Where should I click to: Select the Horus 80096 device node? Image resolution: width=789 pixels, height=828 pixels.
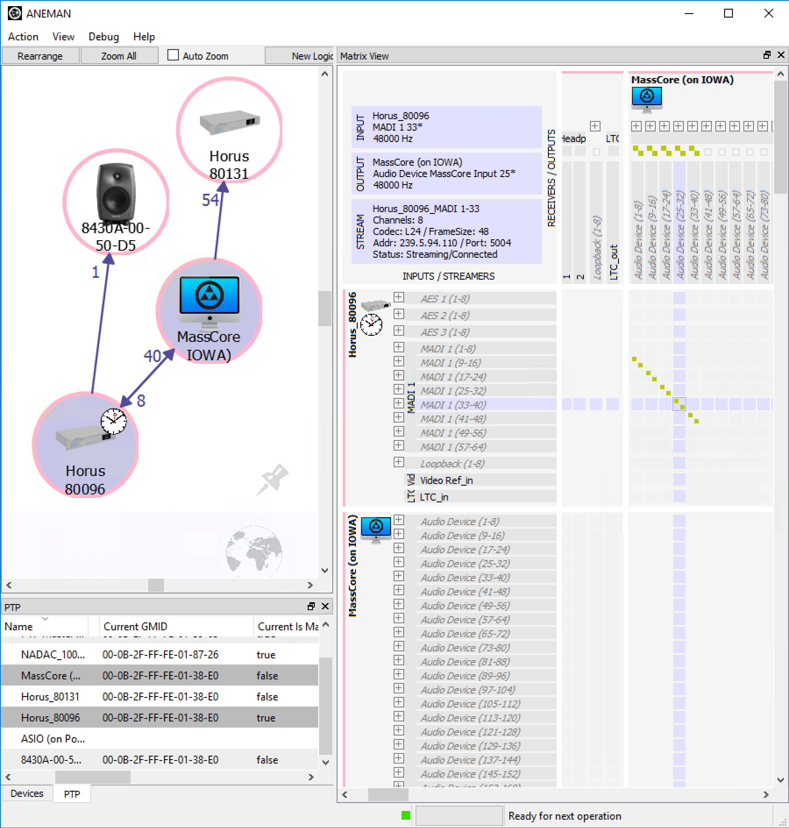pyautogui.click(x=85, y=444)
